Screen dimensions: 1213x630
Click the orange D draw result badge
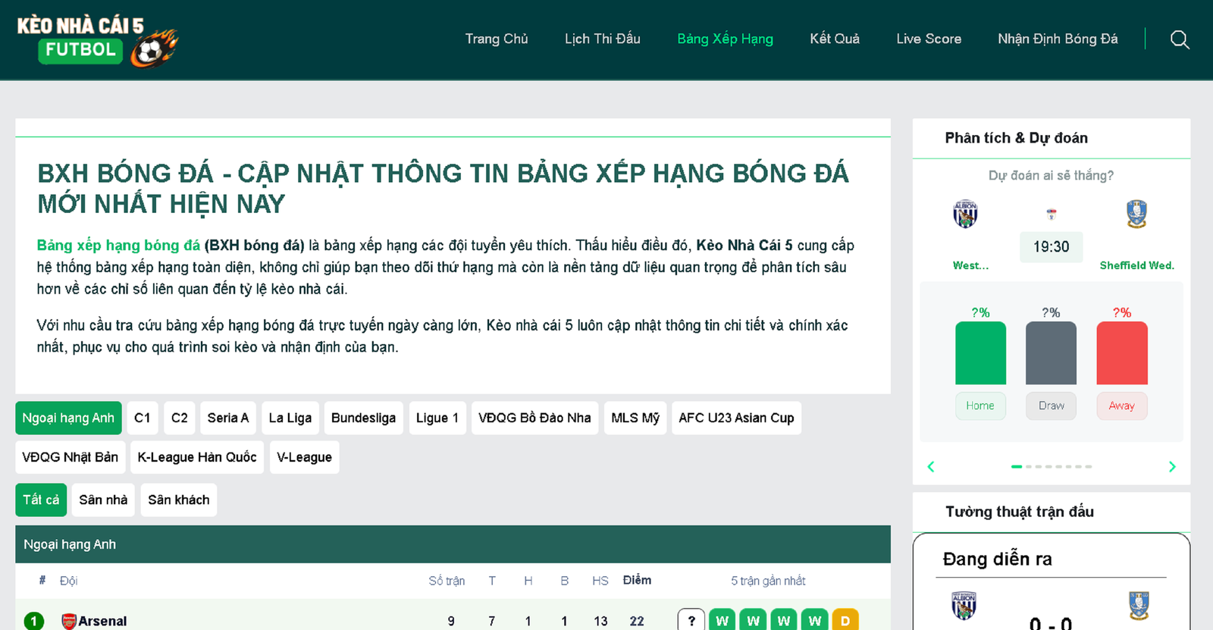click(845, 620)
